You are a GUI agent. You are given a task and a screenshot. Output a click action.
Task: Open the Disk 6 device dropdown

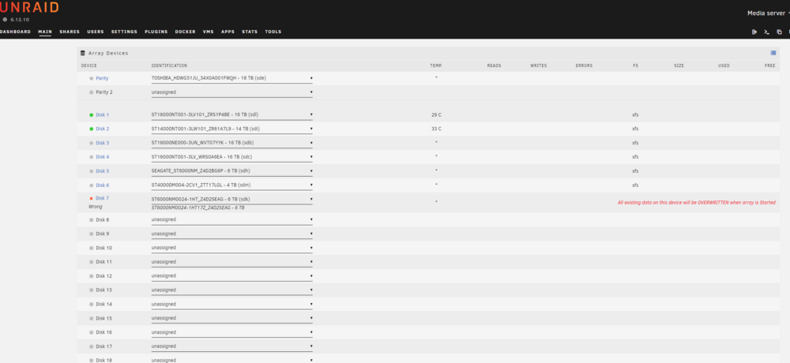pyautogui.click(x=231, y=185)
